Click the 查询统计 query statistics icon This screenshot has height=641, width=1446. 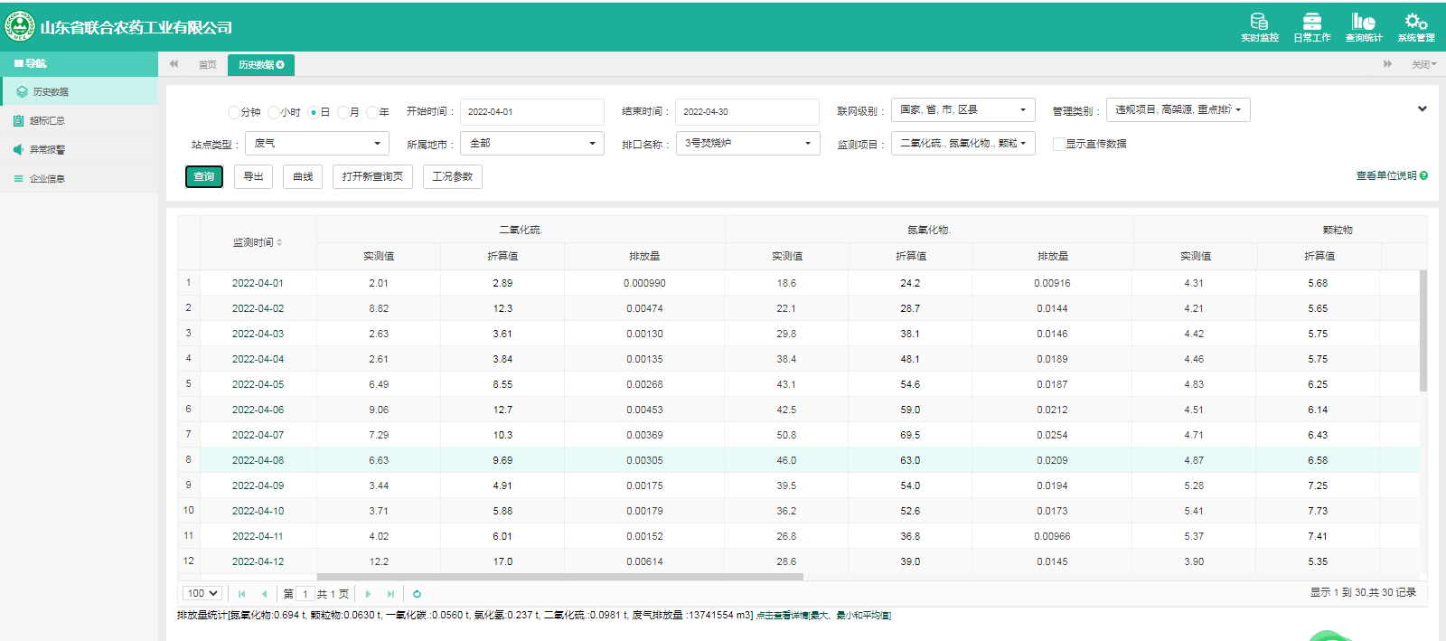pyautogui.click(x=1363, y=26)
